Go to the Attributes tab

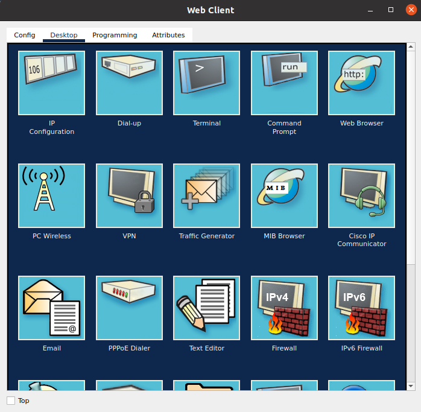coord(168,35)
